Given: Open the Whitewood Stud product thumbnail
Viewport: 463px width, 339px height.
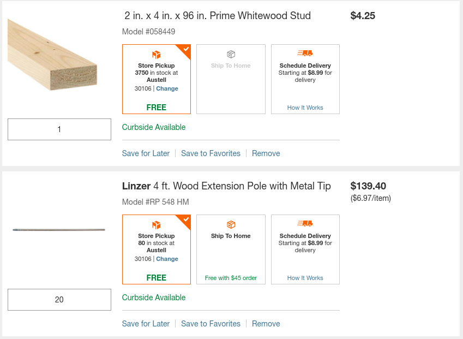Looking at the screenshot, I should tap(52, 53).
